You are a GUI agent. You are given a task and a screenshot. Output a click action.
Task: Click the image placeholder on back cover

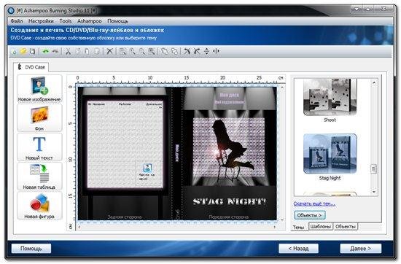point(148,174)
